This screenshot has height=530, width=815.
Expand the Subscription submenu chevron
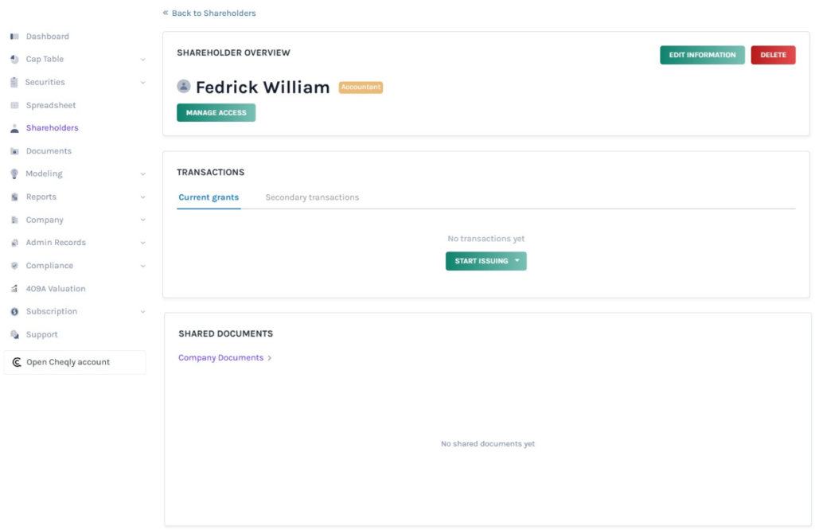[143, 312]
